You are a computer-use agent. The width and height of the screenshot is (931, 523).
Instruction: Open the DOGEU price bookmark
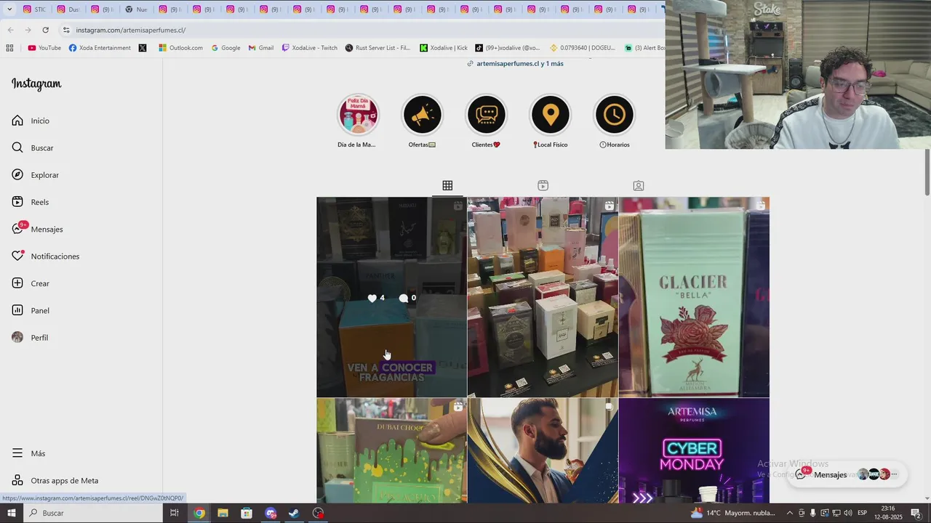(583, 48)
